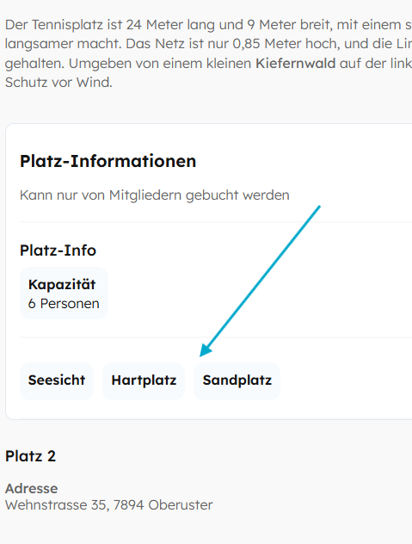Click the 'gehalten. Umgeben von einem kleinen' line

tap(128, 64)
